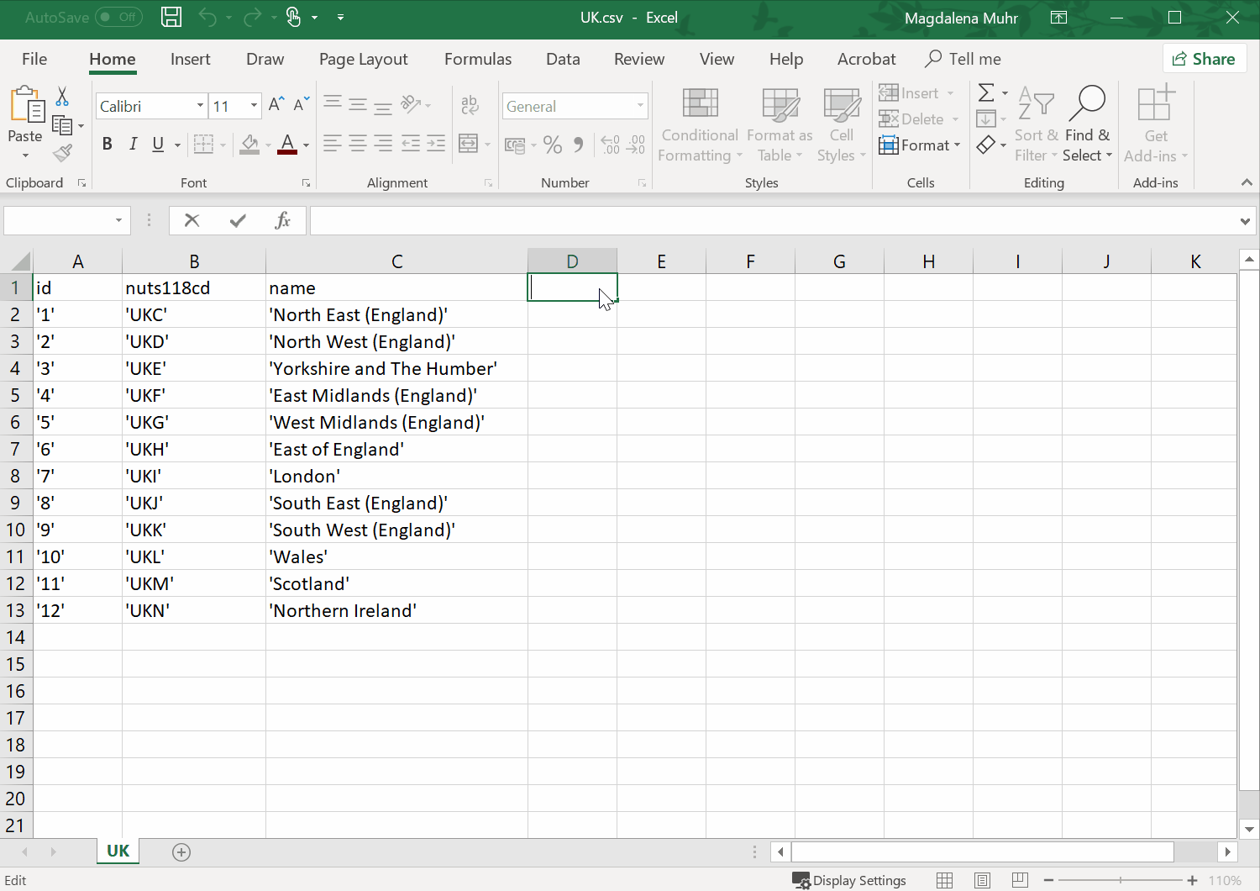Screen dimensions: 1260x891
Task: Click the Touch/Mouse mode icon
Action: (x=293, y=17)
